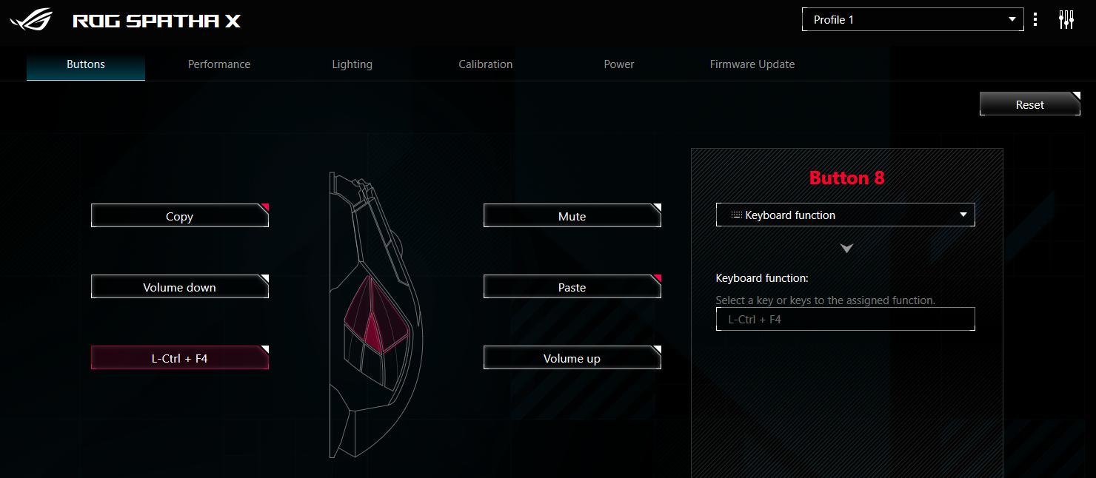Click the L-Ctrl + F4 key capture field

click(845, 319)
